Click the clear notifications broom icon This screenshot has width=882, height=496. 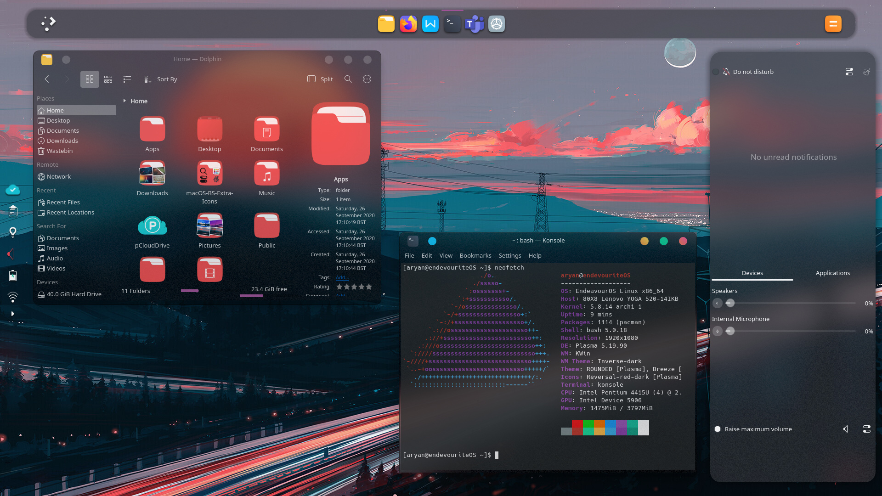coord(867,72)
